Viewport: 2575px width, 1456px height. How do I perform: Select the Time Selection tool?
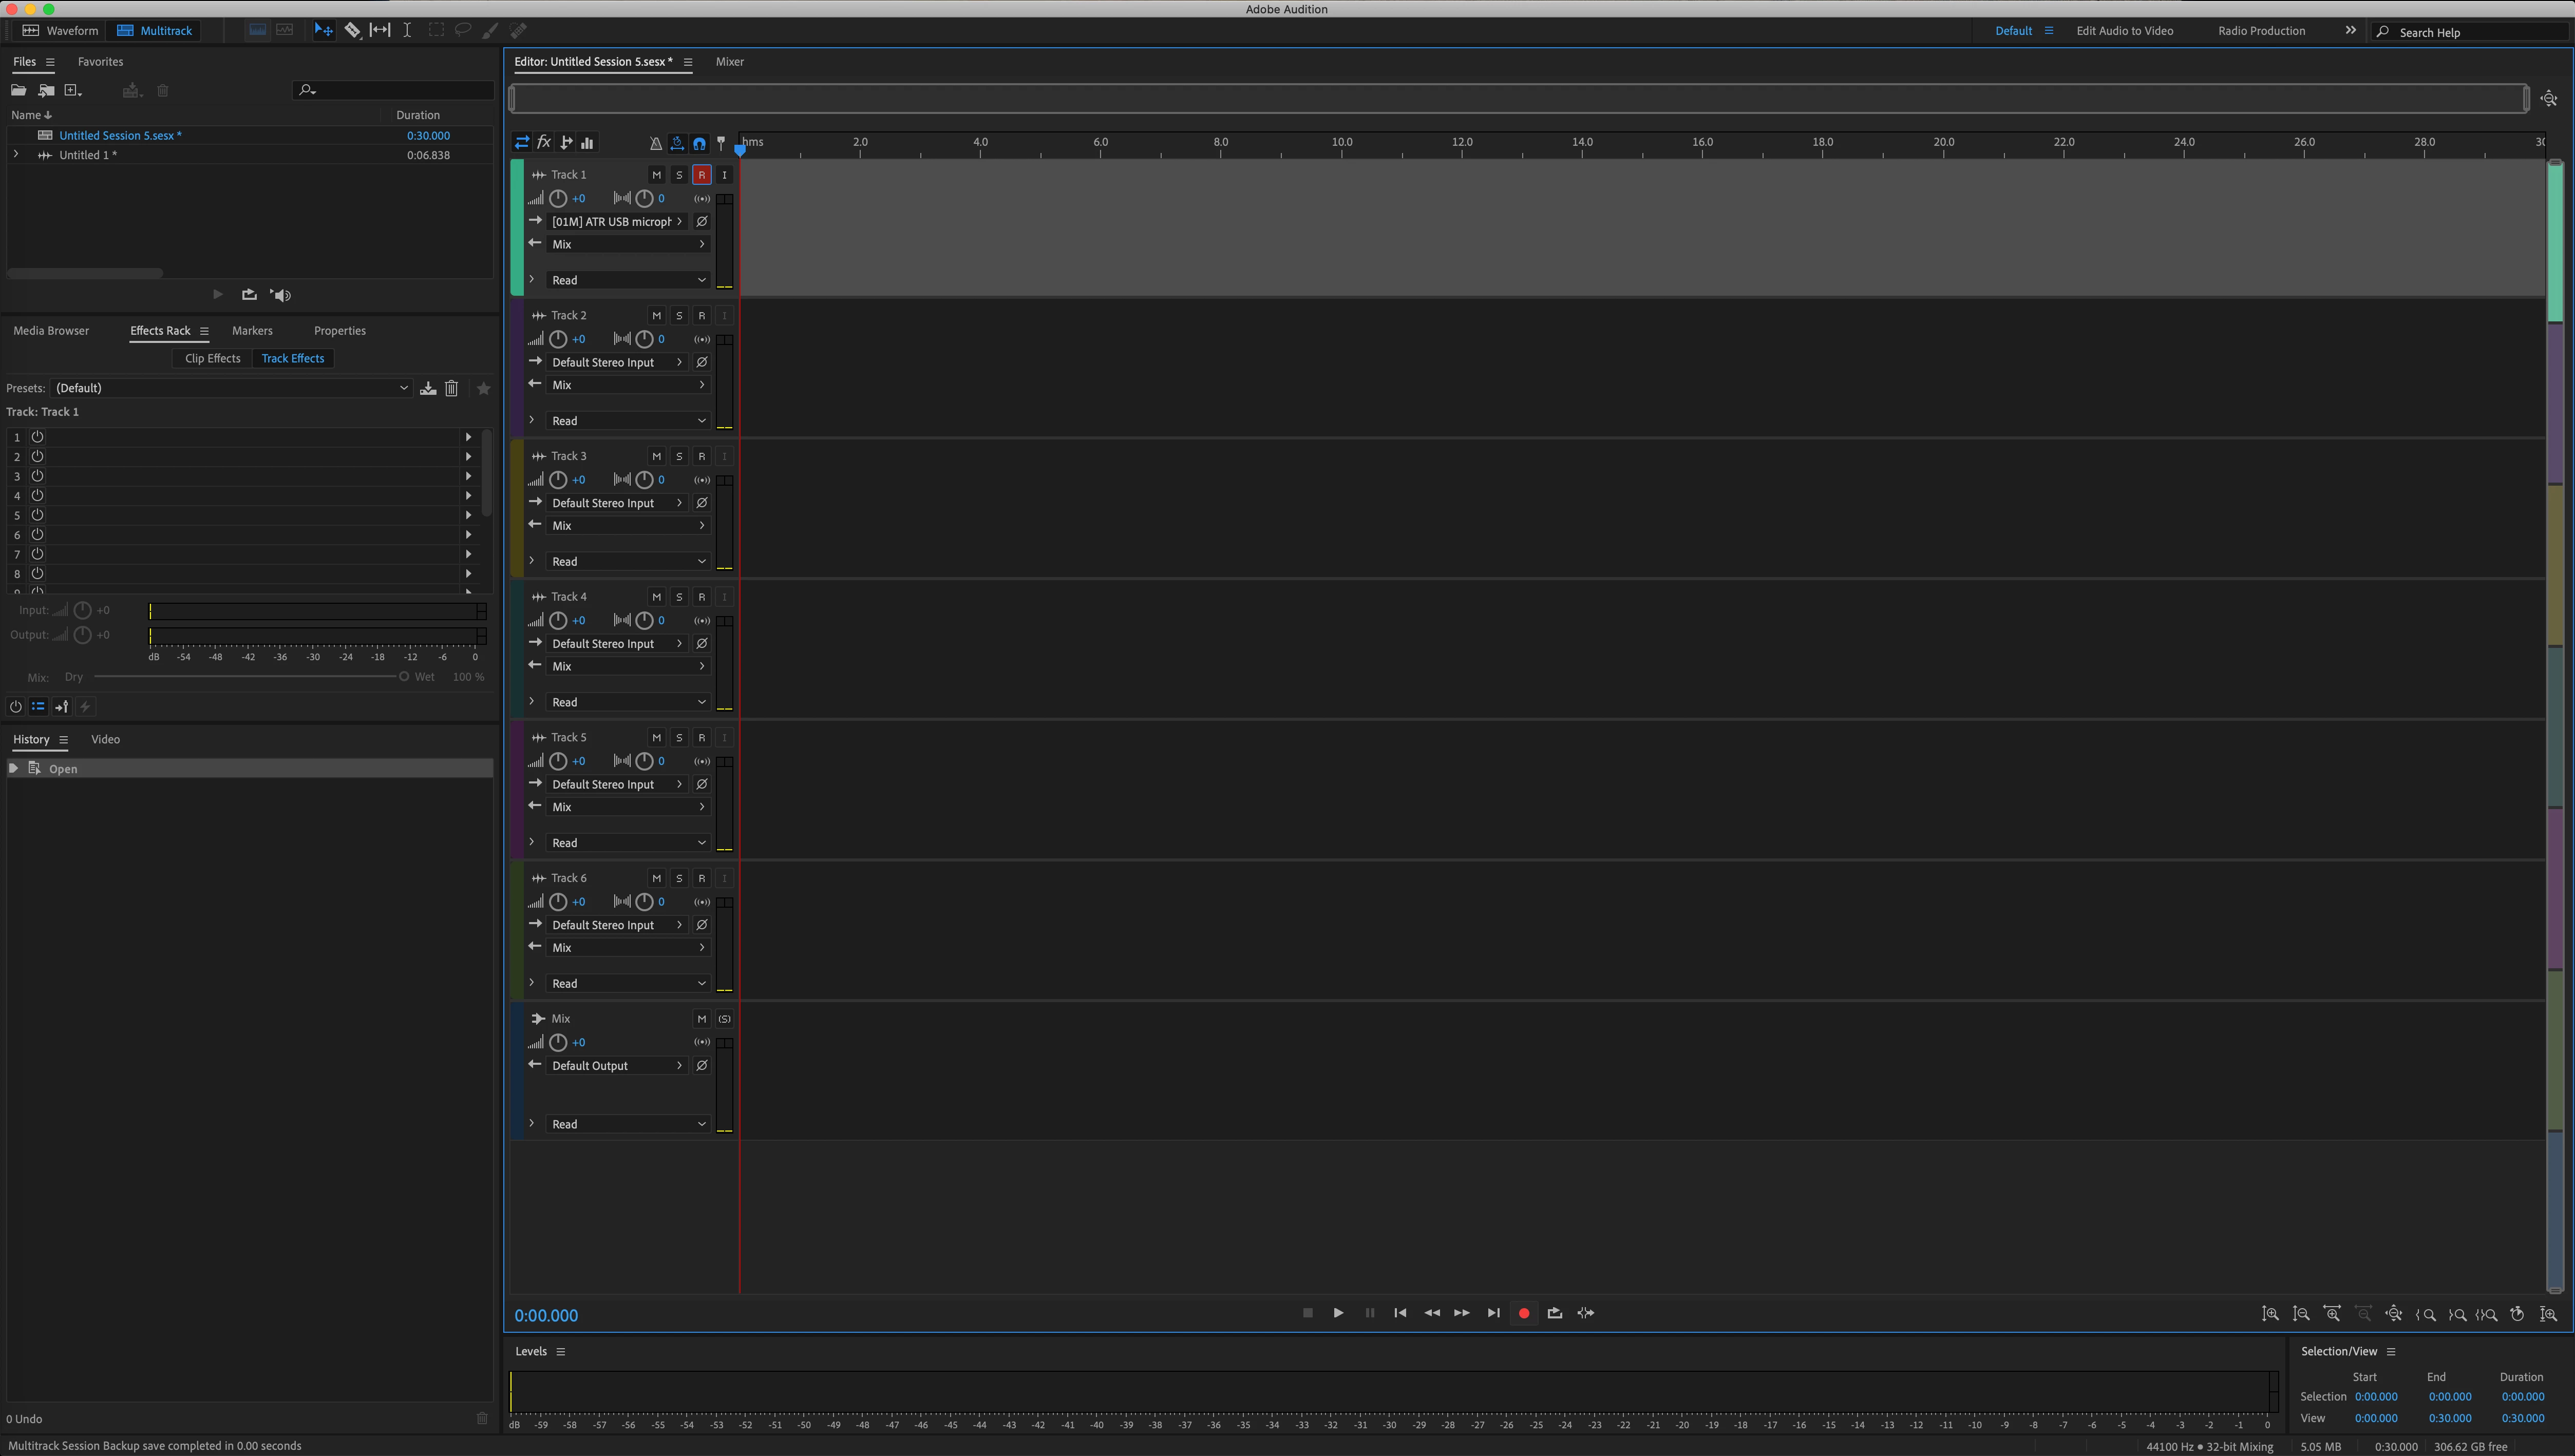[x=407, y=30]
